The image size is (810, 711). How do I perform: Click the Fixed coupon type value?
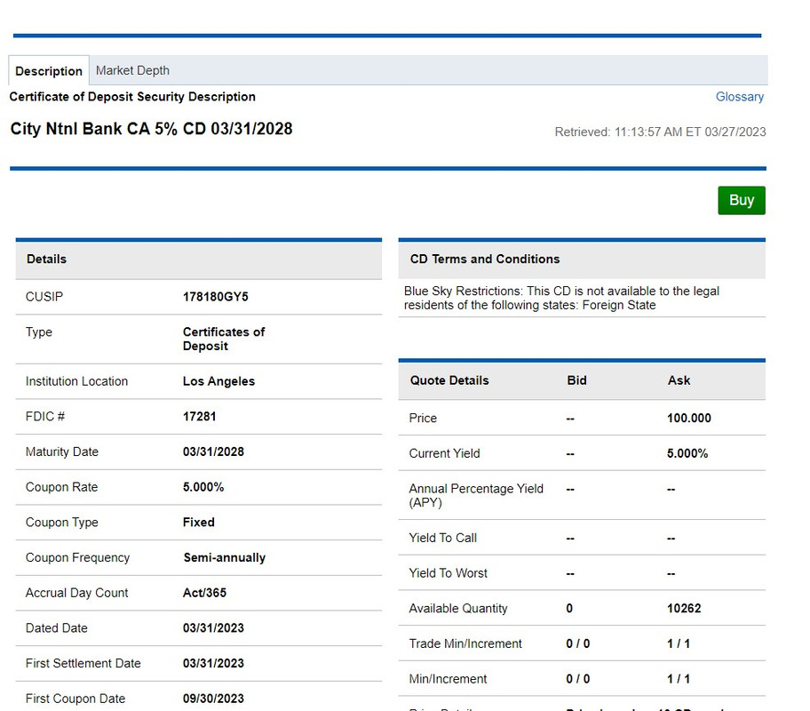click(198, 523)
